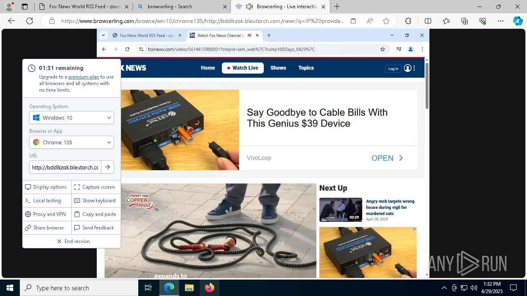Mute the Browserling Edge tab audio
Viewport: 527px width, 296px height.
pyautogui.click(x=250, y=7)
